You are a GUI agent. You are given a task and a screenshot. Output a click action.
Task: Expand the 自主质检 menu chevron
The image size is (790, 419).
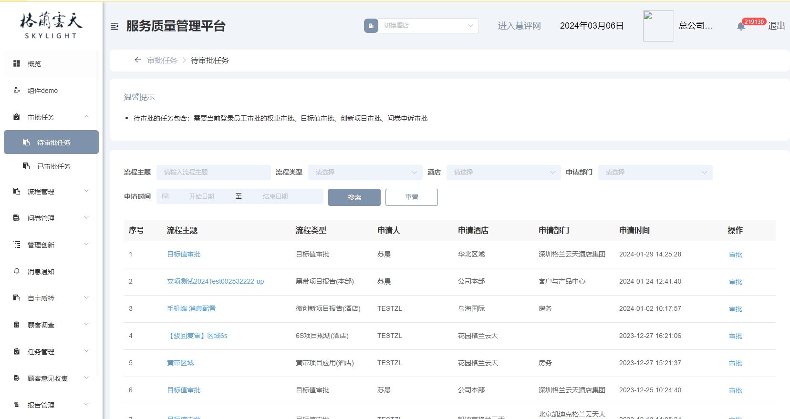pos(86,297)
